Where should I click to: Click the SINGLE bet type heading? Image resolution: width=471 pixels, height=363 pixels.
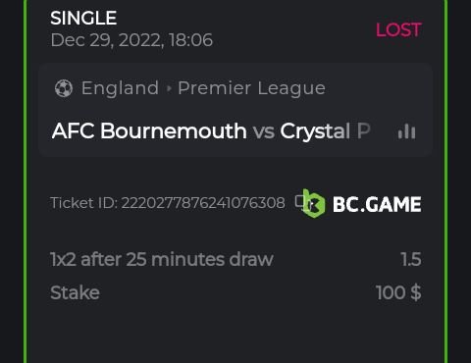[x=83, y=18]
